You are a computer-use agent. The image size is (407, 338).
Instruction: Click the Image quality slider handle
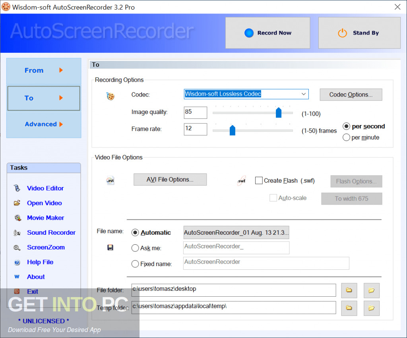(x=279, y=112)
